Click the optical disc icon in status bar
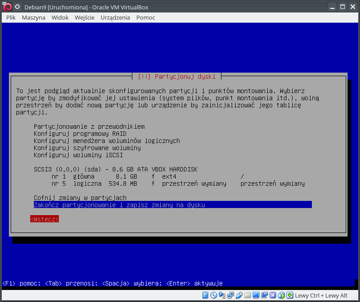360x302 pixels. click(x=213, y=295)
